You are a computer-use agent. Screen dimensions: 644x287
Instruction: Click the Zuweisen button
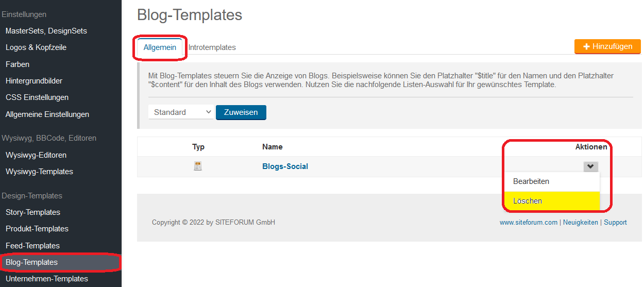(x=241, y=112)
